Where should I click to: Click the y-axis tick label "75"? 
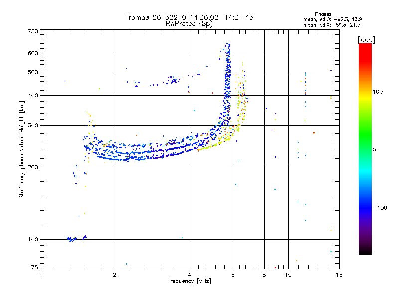click(x=35, y=267)
